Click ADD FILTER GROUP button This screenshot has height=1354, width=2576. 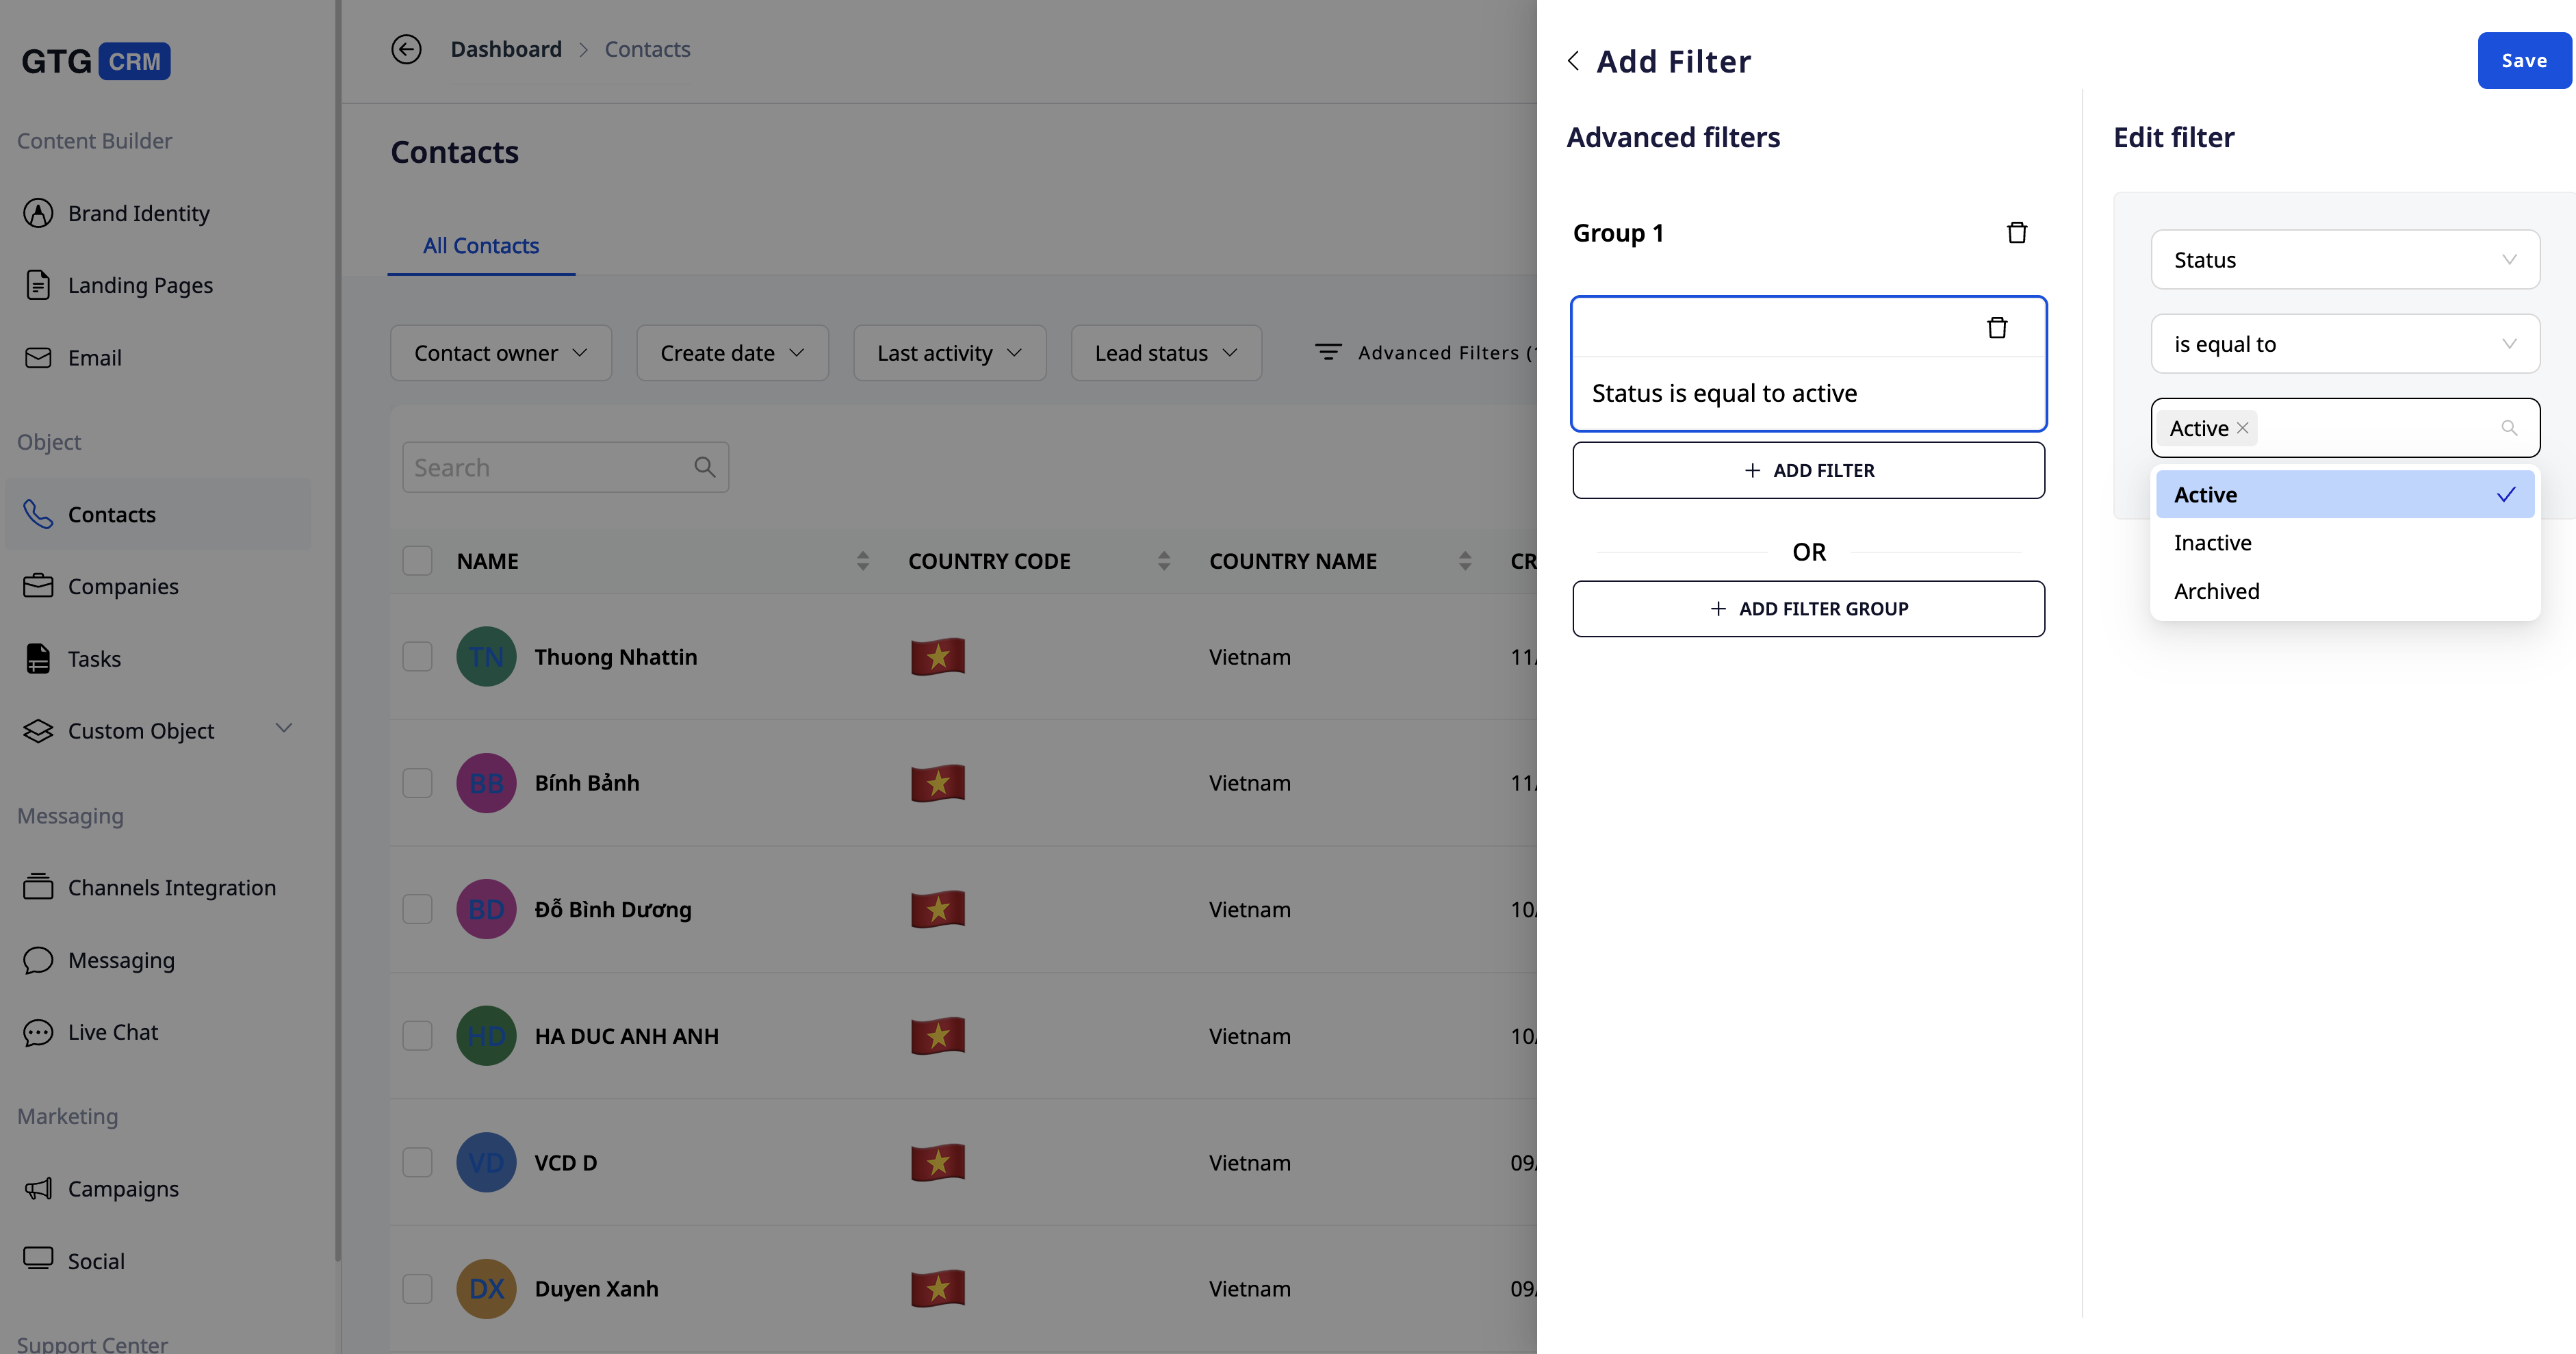point(1808,609)
